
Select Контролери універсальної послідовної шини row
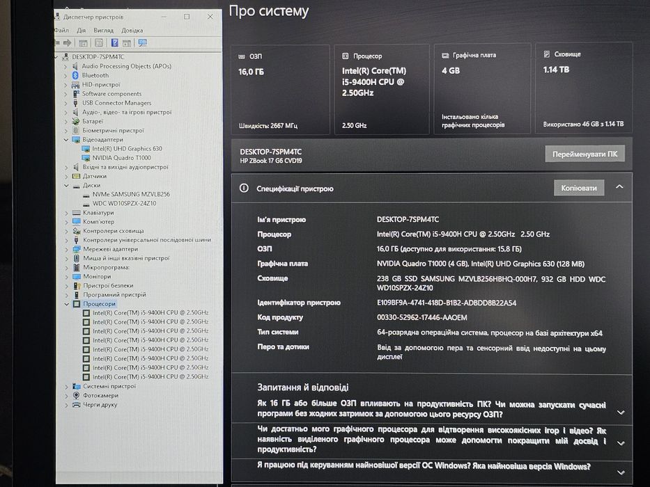pos(147,240)
